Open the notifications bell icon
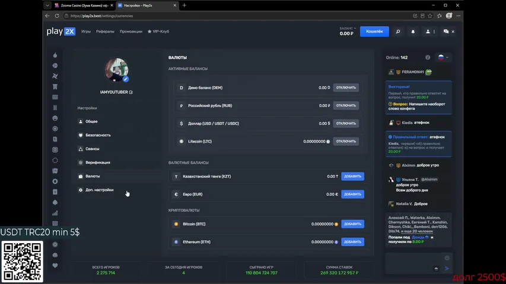This screenshot has width=506, height=284. (x=413, y=31)
